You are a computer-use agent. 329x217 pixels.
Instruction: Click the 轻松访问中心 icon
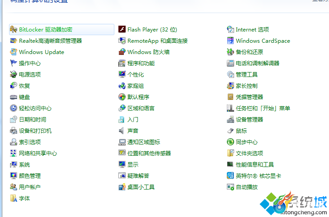click(14, 108)
